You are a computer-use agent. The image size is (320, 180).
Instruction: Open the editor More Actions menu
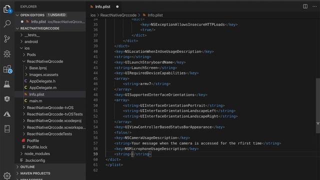pos(314,6)
